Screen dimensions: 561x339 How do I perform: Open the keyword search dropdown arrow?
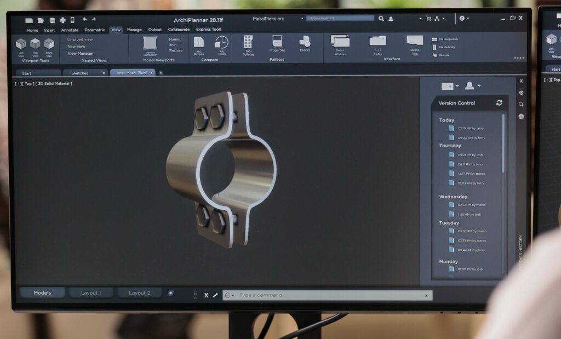coord(301,18)
